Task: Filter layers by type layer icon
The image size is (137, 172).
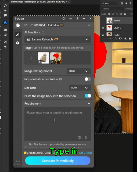Action: tap(131, 4)
